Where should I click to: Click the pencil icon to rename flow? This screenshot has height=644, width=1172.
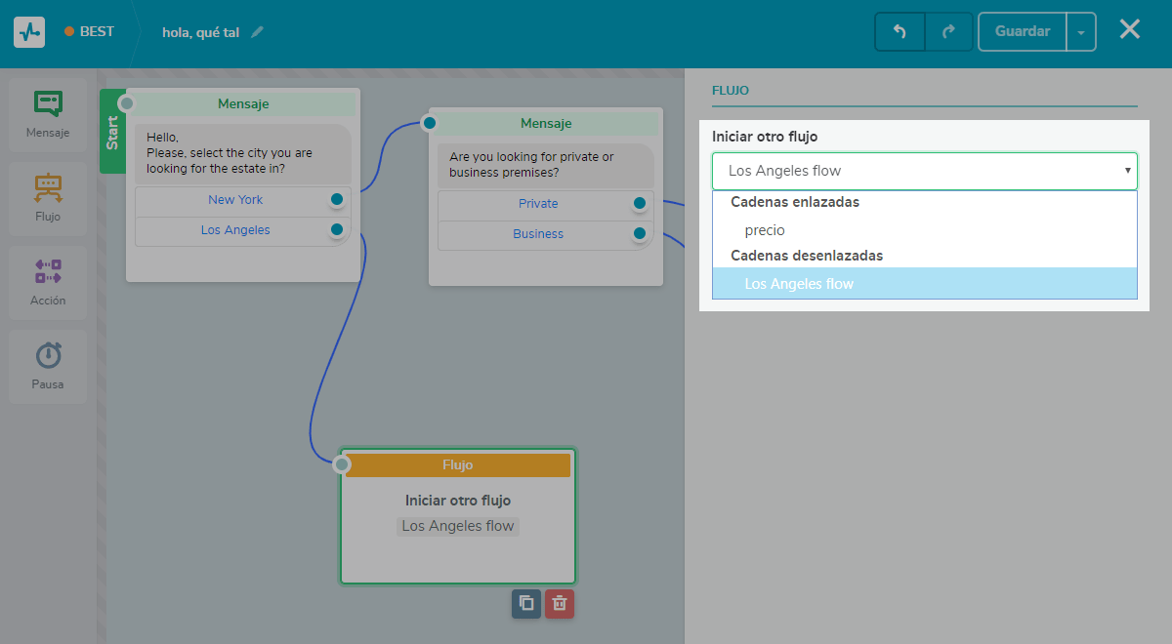pyautogui.click(x=257, y=32)
